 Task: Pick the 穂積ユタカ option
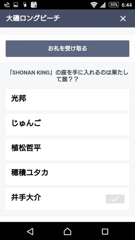(67, 174)
